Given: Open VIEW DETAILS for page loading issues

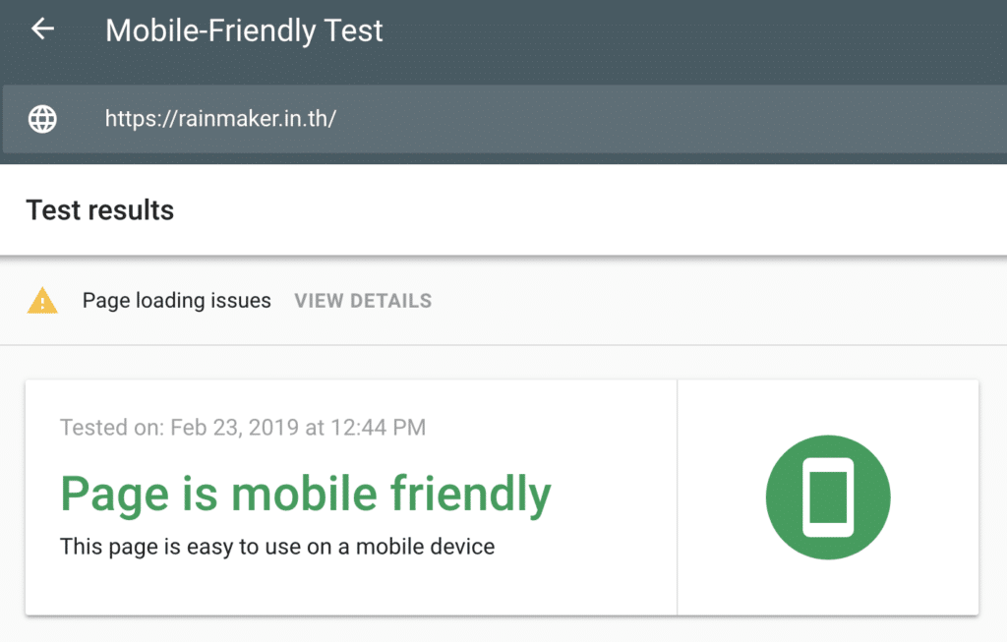Looking at the screenshot, I should pyautogui.click(x=363, y=301).
